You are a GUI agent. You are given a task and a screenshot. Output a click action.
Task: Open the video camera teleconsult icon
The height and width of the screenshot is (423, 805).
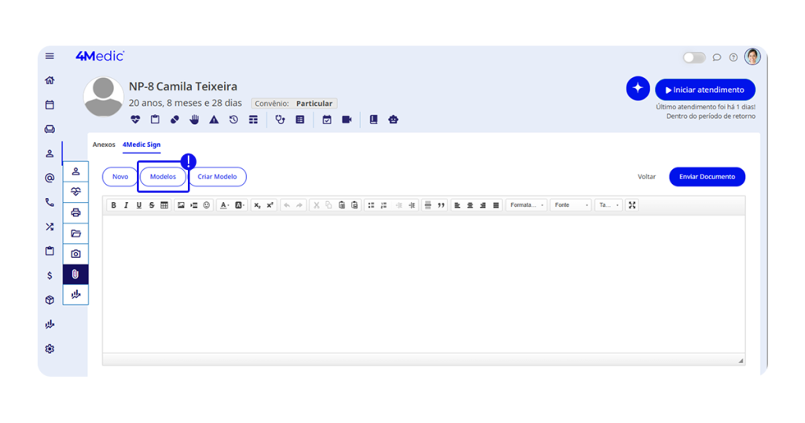[x=347, y=120]
